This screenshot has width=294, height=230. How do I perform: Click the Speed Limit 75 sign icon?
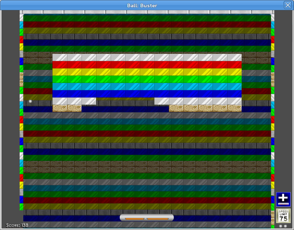(283, 216)
